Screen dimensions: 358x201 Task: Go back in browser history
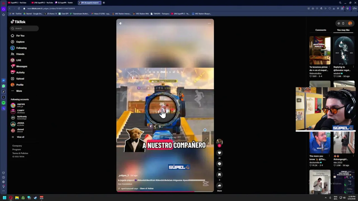pyautogui.click(x=10, y=8)
